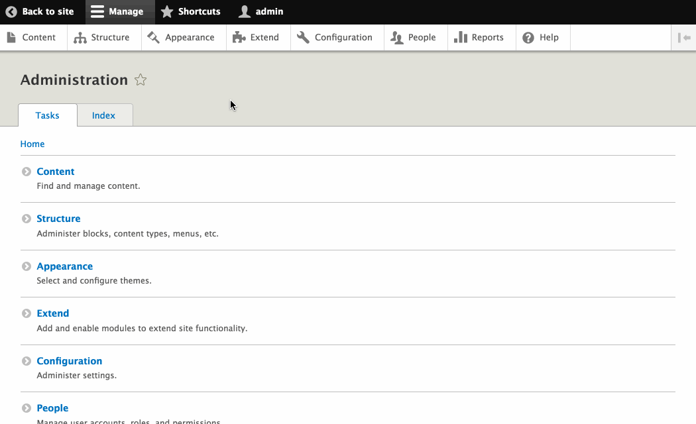Click the arrow bullet beside Appearance heading
The width and height of the screenshot is (696, 424).
[27, 266]
